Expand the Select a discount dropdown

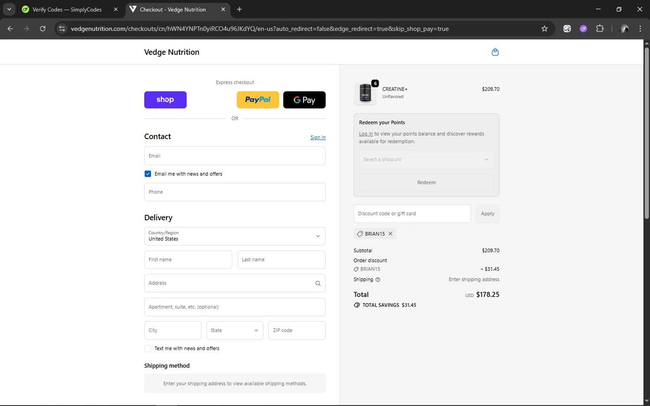click(426, 160)
